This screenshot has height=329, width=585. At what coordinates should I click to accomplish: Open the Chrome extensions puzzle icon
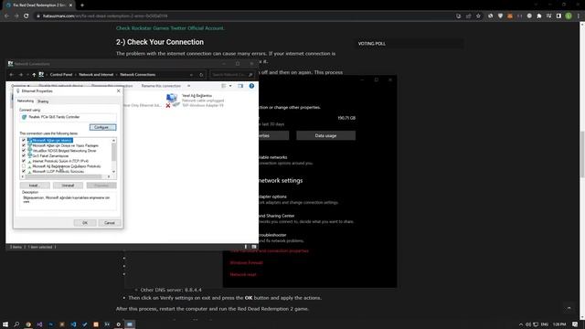(539, 16)
